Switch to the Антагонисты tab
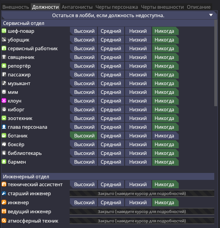Screen dimensions: 220x228 tap(77, 7)
